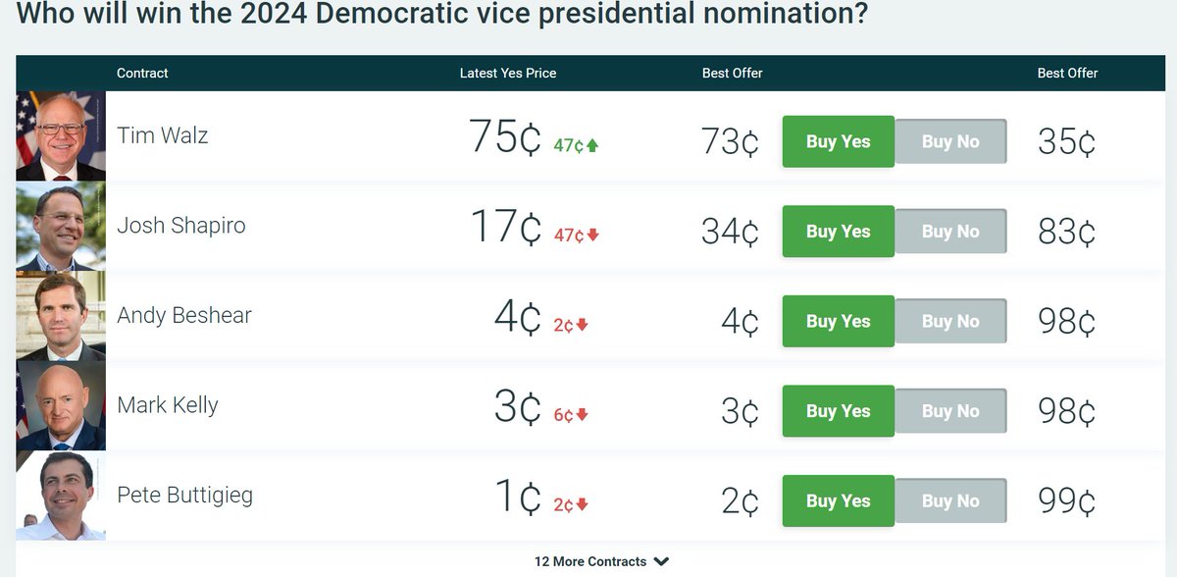The image size is (1177, 577).
Task: Click the Contract column header
Action: coord(142,73)
